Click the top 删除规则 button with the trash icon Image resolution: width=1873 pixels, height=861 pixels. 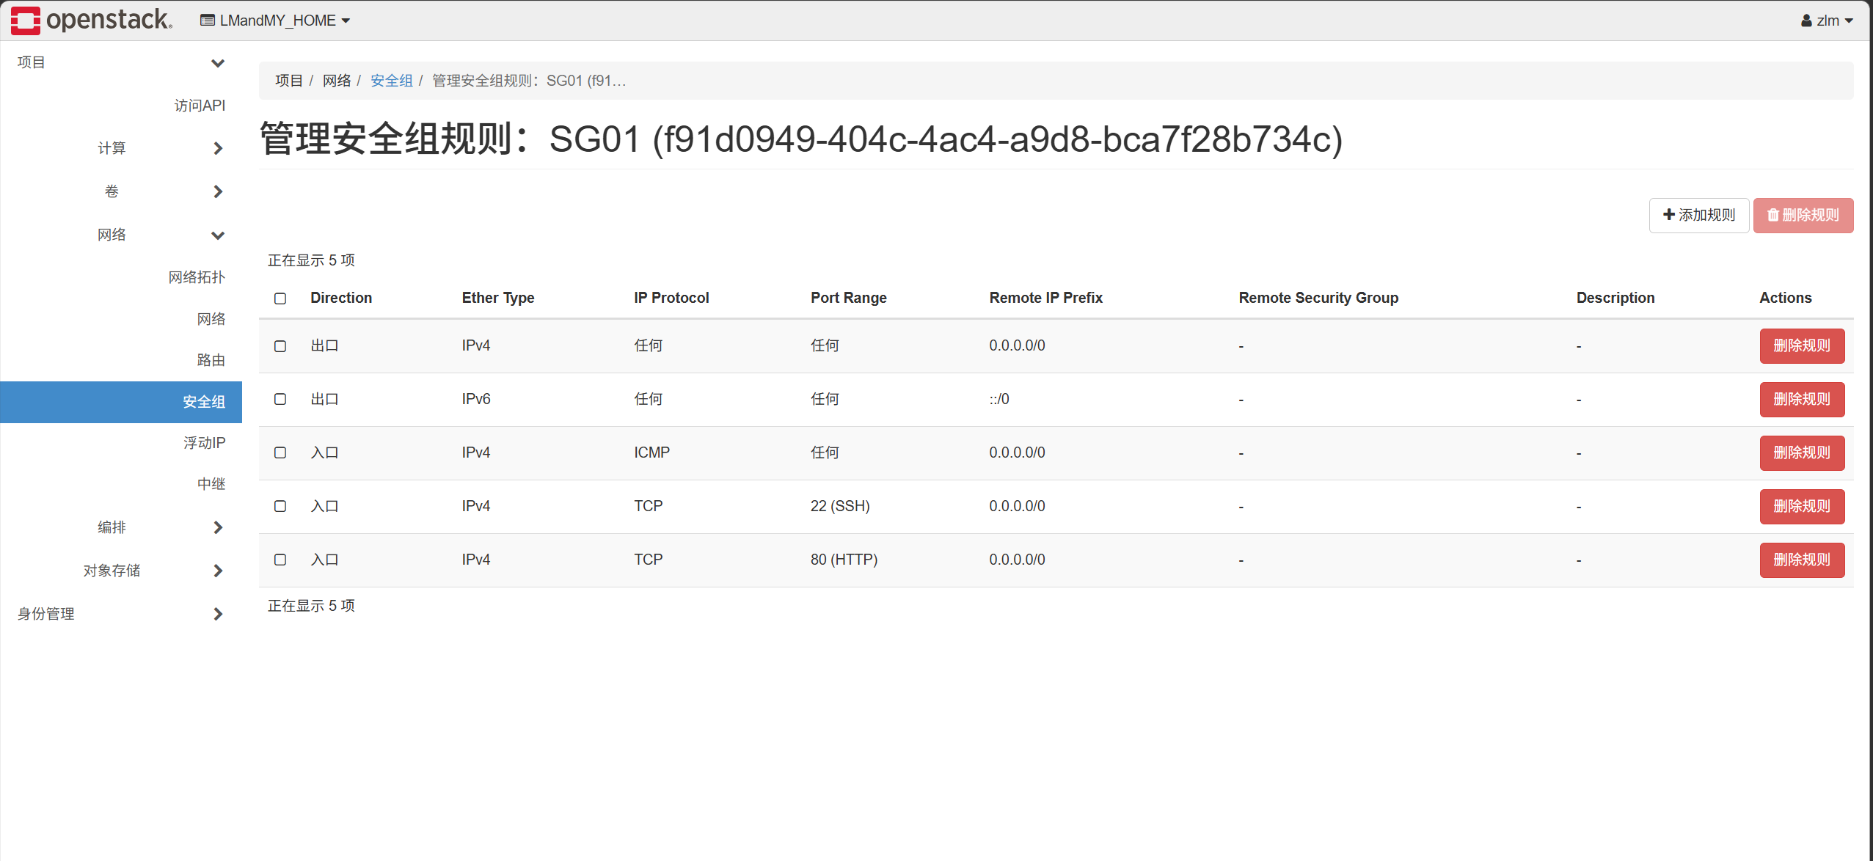point(1803,215)
